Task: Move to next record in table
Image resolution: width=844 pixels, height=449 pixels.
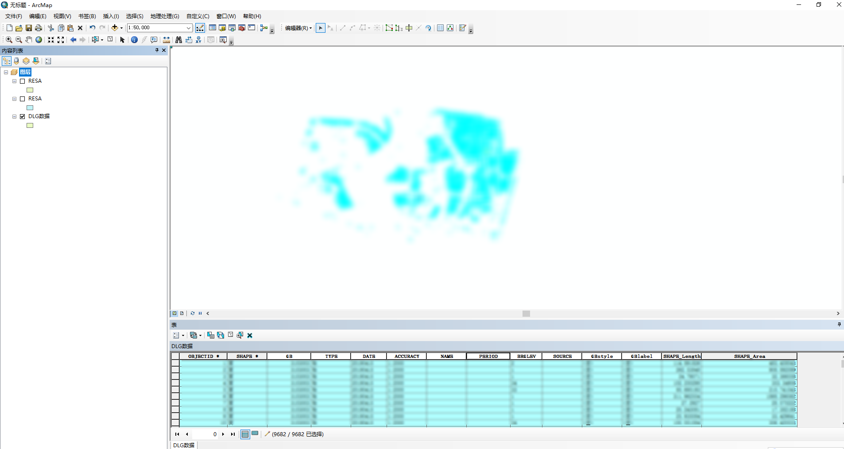Action: (x=223, y=434)
